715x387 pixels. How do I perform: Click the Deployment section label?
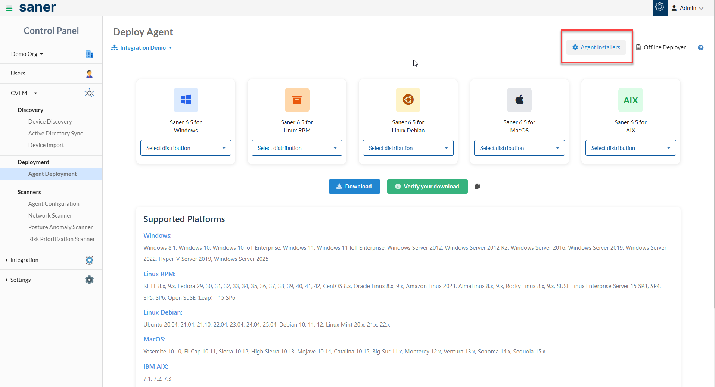tap(33, 162)
